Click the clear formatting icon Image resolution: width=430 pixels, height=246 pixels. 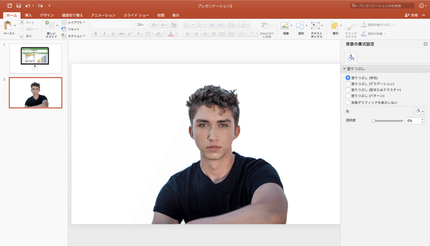[174, 25]
